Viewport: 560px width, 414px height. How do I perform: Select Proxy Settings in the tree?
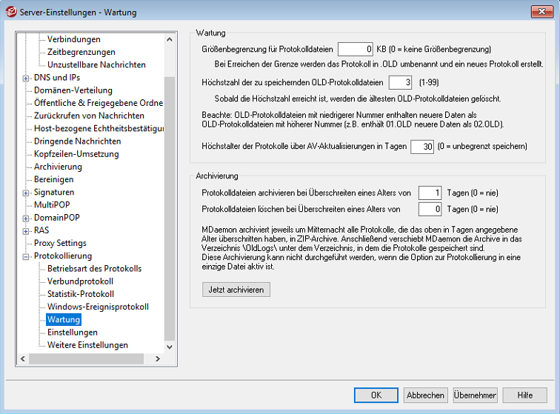tap(60, 243)
